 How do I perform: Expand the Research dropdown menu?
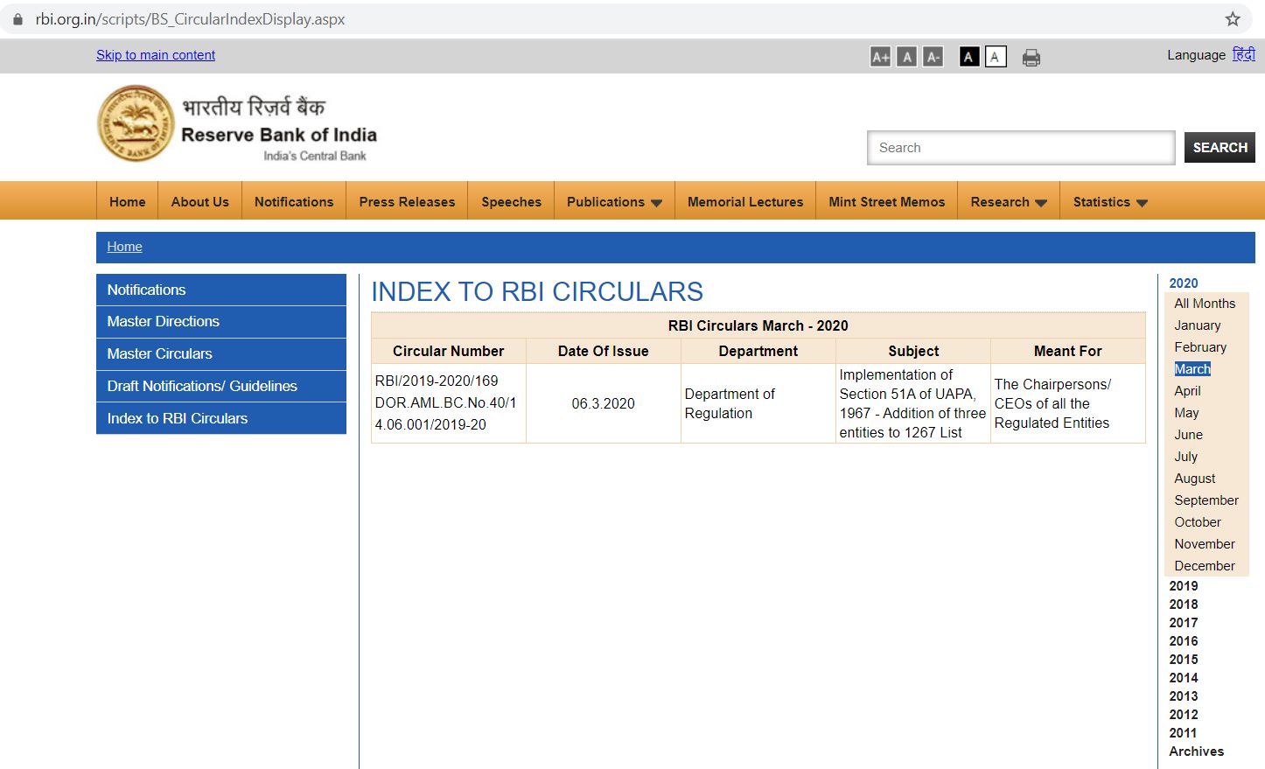coord(1009,201)
